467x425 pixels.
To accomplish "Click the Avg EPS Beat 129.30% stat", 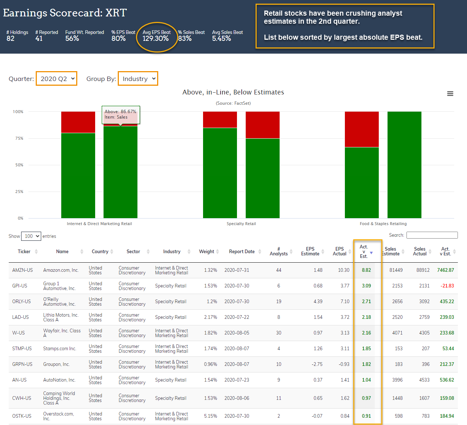I will coord(156,36).
